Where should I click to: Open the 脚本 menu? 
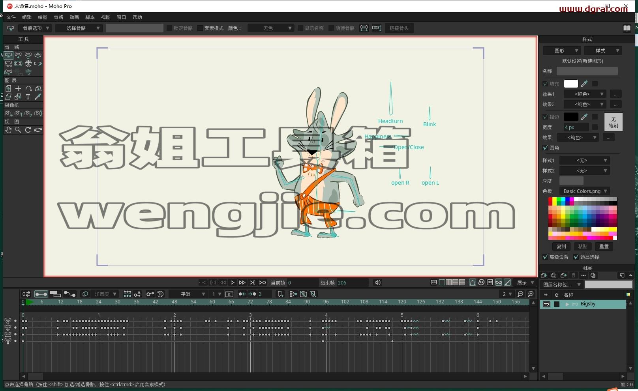90,17
